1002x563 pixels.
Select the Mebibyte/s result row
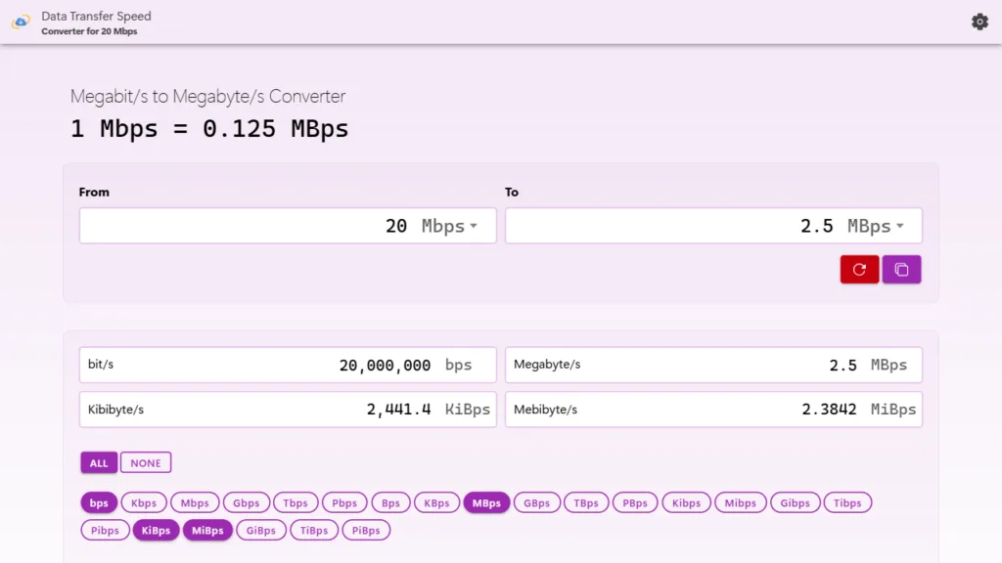[713, 410]
